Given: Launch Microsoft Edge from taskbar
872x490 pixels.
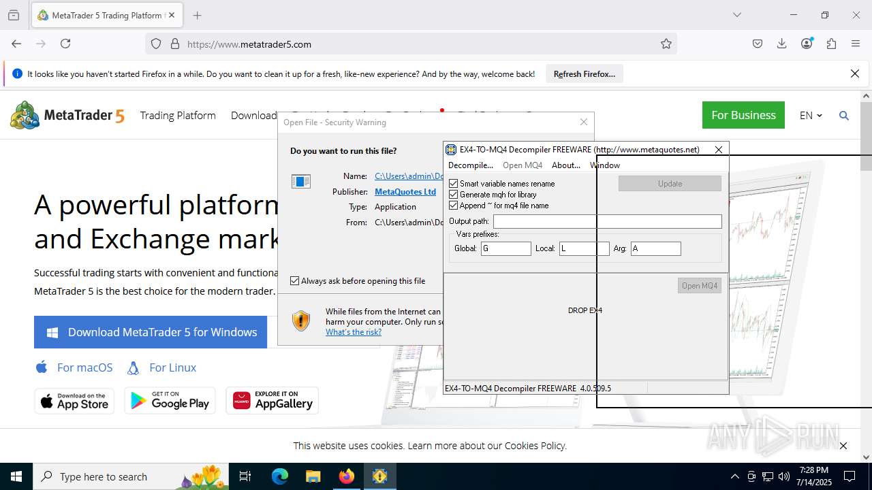Looking at the screenshot, I should tap(280, 476).
